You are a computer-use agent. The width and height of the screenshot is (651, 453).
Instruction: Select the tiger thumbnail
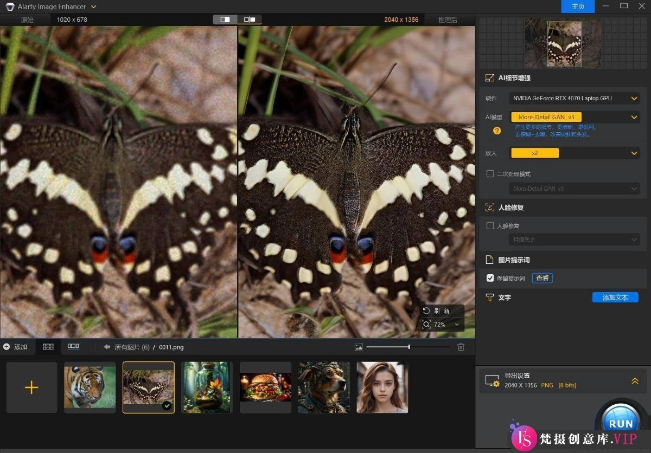click(90, 387)
